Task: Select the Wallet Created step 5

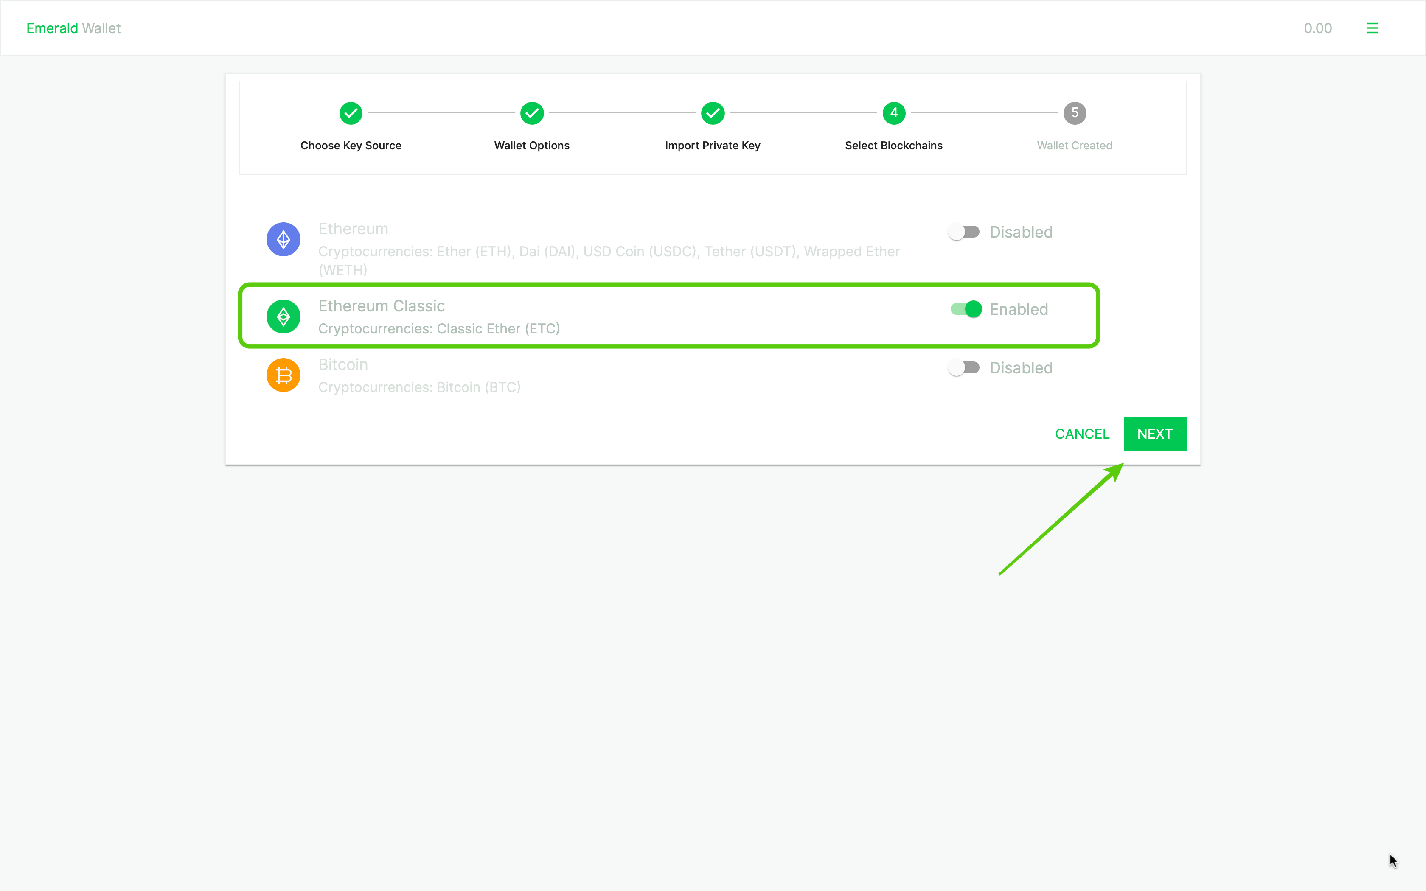Action: [1074, 113]
